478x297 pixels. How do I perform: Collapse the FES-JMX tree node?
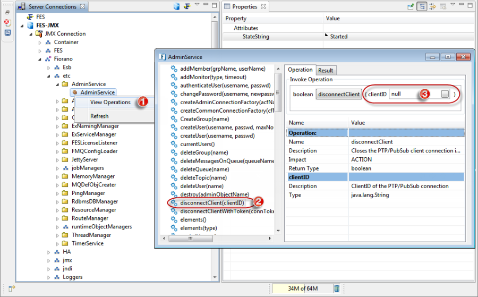[22, 26]
